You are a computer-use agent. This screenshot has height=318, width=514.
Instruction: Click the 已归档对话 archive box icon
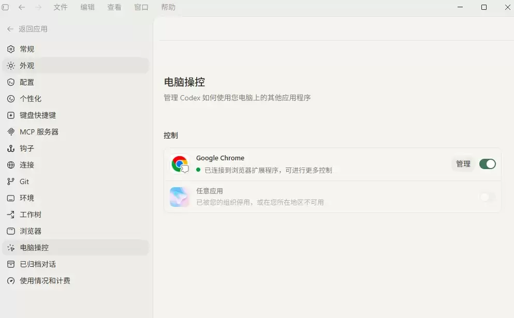pyautogui.click(x=11, y=264)
